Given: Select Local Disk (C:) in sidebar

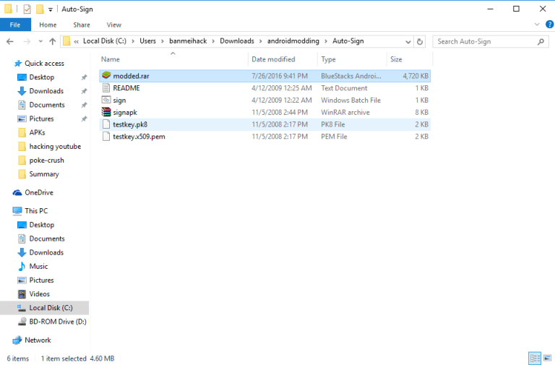Looking at the screenshot, I should pyautogui.click(x=45, y=308).
